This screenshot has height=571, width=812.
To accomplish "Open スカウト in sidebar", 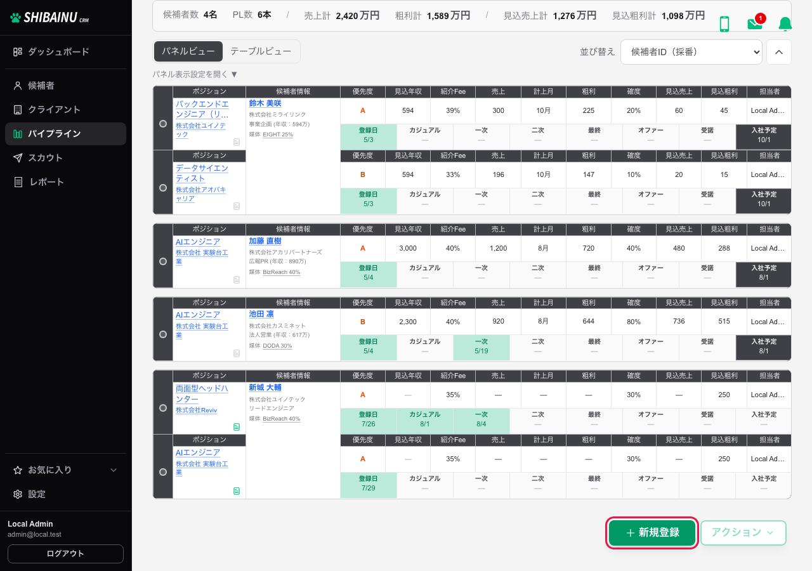I will (66, 158).
